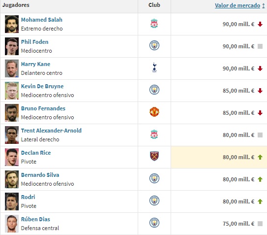267x235 pixels.
Task: Open Trent Alexander-Arnold's profile link
Action: tap(51, 131)
